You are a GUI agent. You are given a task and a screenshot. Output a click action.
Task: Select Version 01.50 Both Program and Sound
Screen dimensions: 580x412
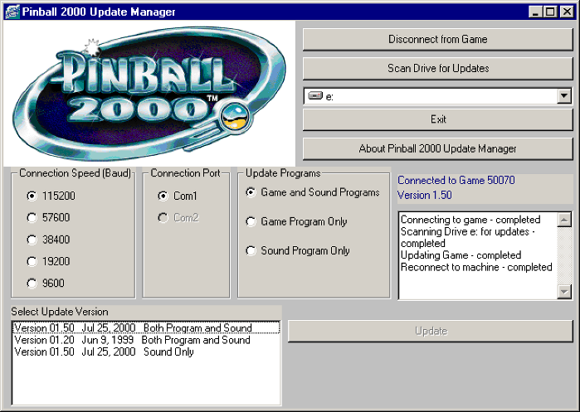point(146,327)
